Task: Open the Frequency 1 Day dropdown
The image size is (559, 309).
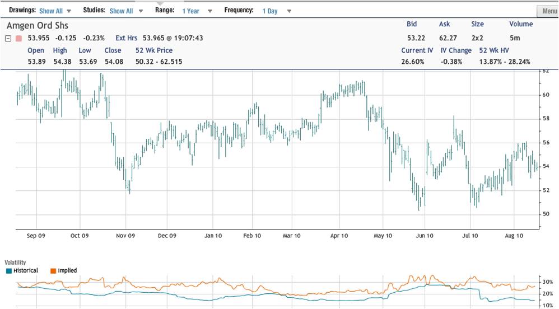Action: 277,11
